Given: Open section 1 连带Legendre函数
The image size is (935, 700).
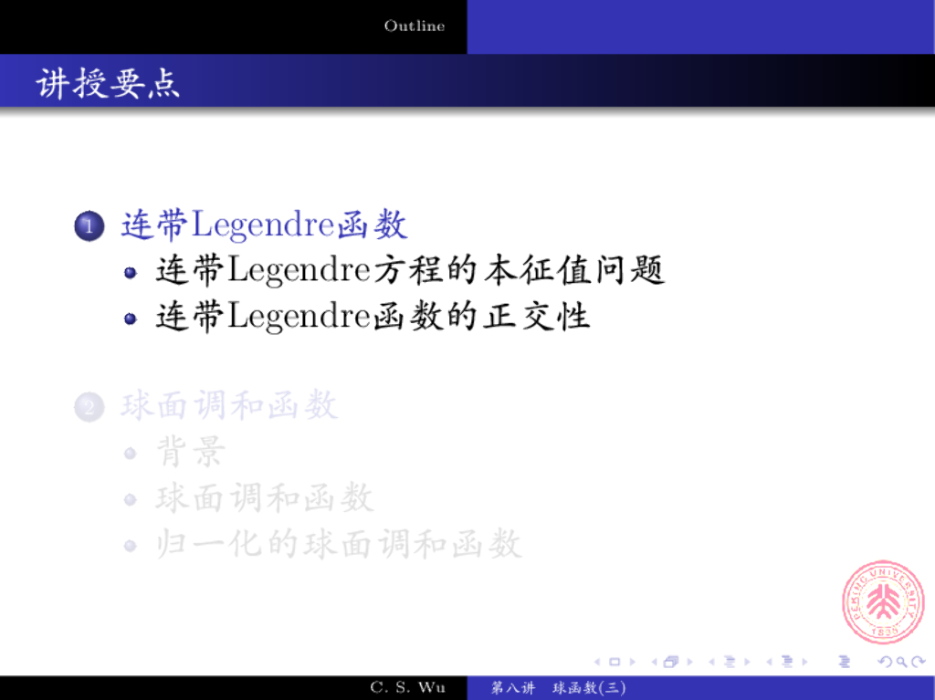Looking at the screenshot, I should pos(264,225).
